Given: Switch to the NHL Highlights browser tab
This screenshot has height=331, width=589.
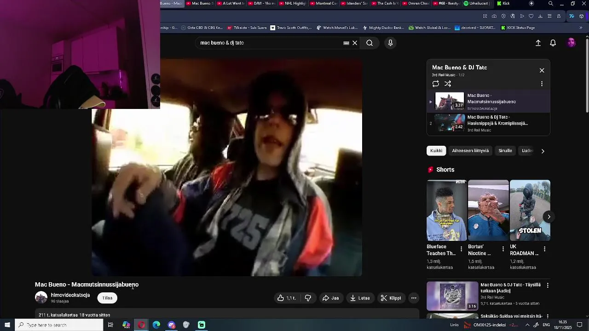Looking at the screenshot, I should [292, 3].
